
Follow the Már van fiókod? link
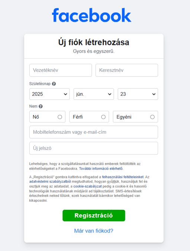(94, 231)
